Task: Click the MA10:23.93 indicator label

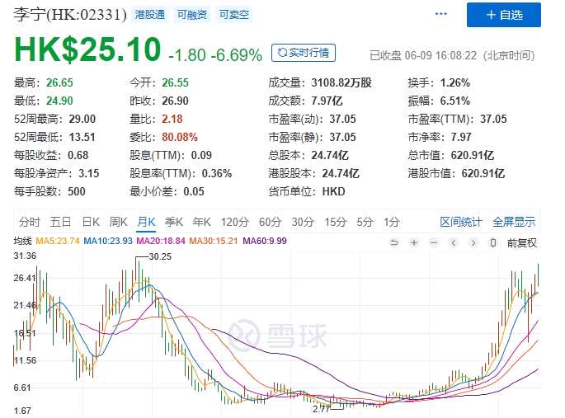Action: 108,241
